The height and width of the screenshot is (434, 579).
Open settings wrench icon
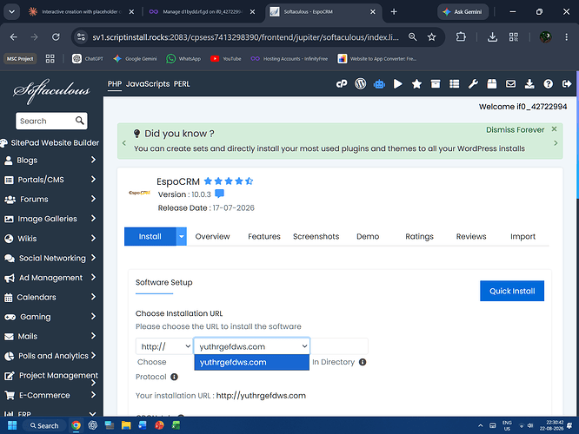pos(473,84)
